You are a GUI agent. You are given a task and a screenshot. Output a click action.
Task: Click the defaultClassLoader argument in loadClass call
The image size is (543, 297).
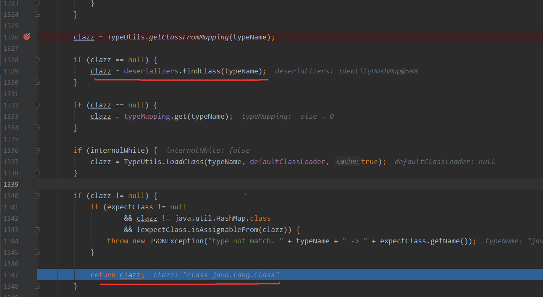pos(287,162)
